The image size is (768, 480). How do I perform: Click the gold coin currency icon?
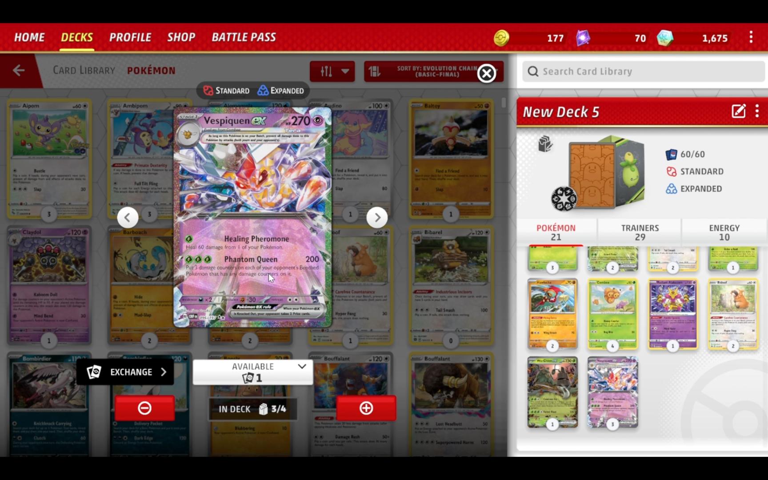[x=501, y=38]
